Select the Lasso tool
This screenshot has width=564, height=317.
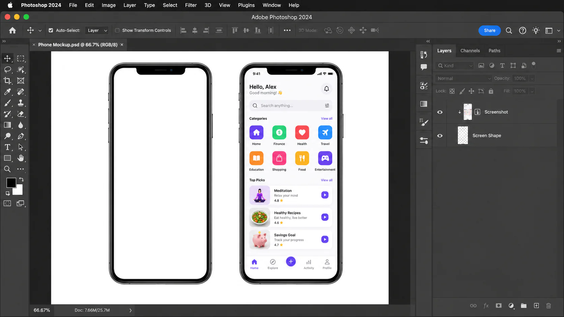pos(7,70)
